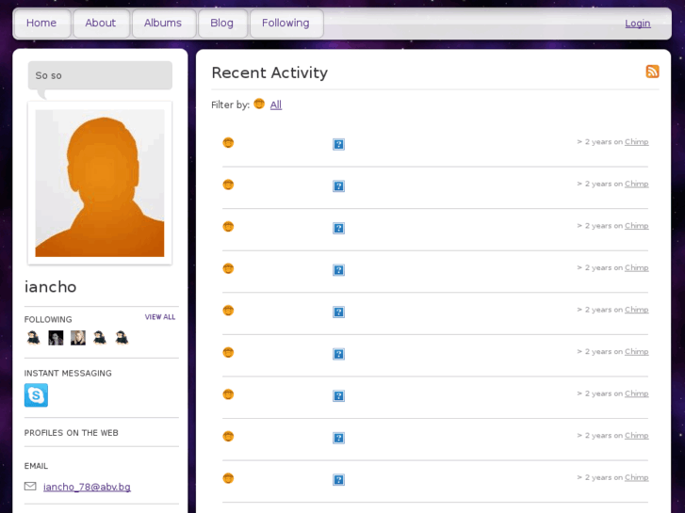
Task: Go to the Albums tab
Action: [163, 24]
